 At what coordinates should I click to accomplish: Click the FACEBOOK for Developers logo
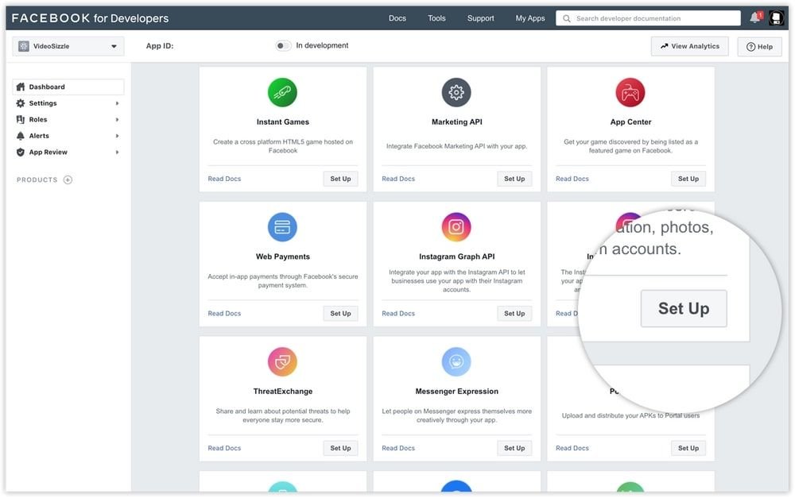pos(90,18)
